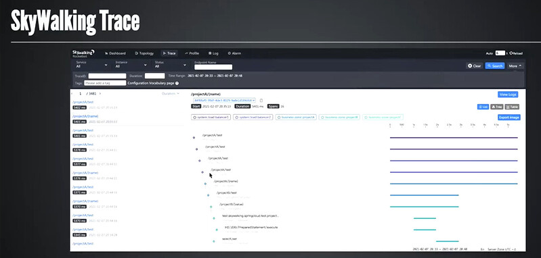Click the Search button
The image size is (541, 258).
click(x=495, y=66)
